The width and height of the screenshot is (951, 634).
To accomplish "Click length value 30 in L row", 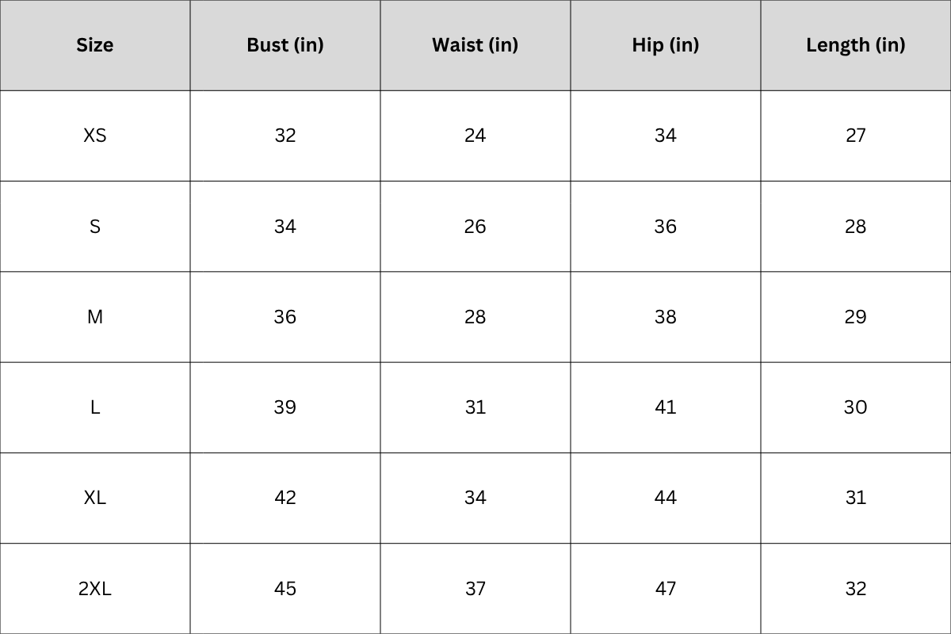I will pyautogui.click(x=856, y=407).
